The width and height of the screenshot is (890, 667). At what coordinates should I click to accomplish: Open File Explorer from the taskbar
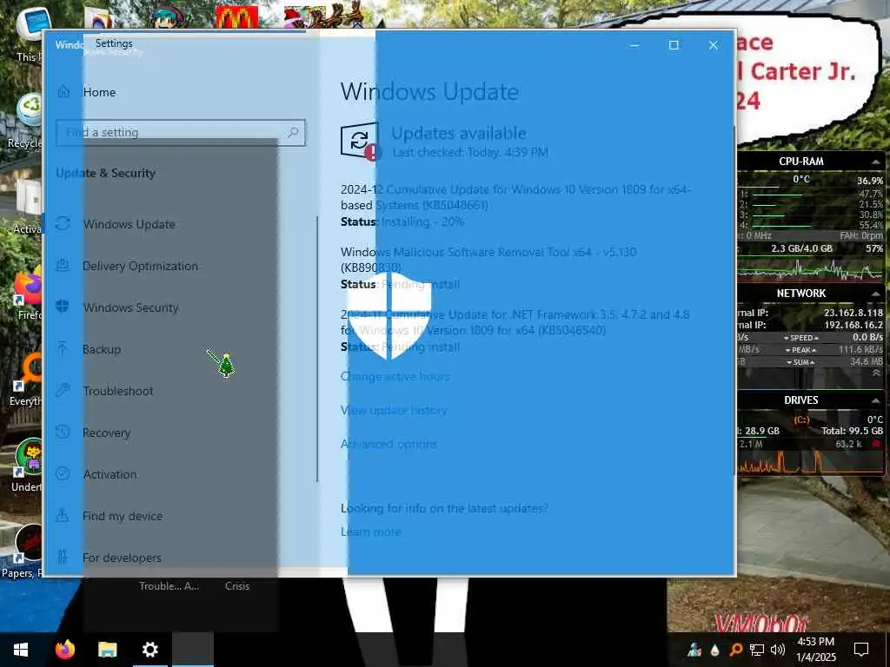[107, 650]
